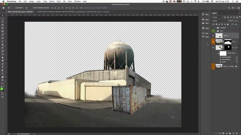Enable Show Transform Controls checkbox
Viewport: 241px width, 135px height.
pos(33,8)
